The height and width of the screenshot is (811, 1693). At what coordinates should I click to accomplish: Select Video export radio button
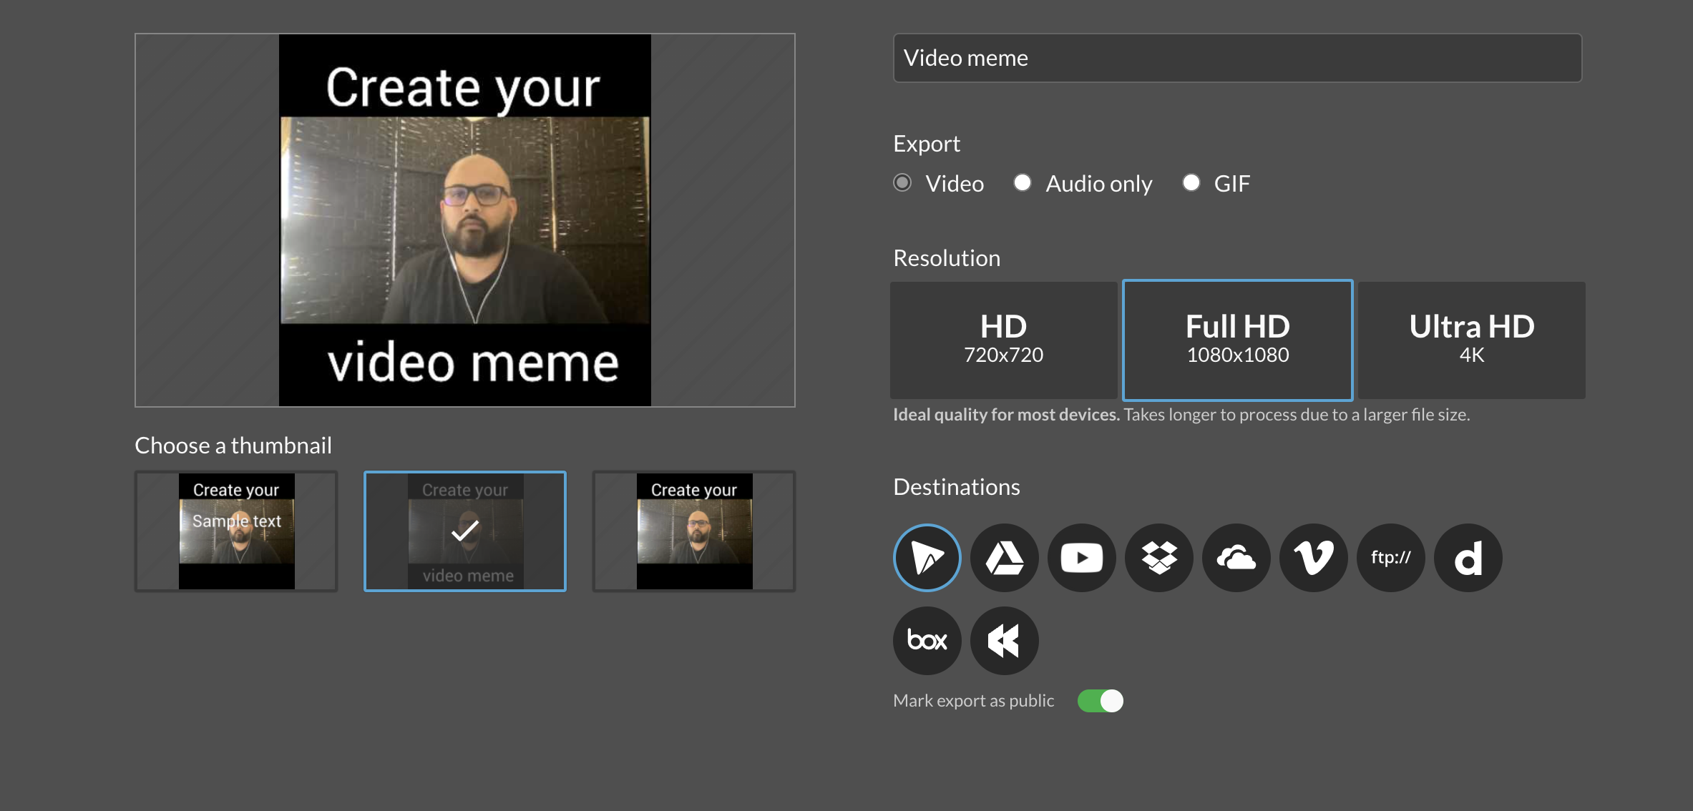coord(902,183)
